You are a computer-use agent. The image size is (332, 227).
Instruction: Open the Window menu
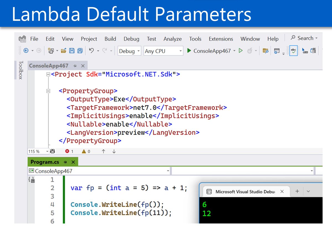(250, 39)
